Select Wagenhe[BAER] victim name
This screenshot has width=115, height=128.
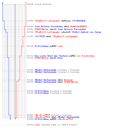[79, 26]
